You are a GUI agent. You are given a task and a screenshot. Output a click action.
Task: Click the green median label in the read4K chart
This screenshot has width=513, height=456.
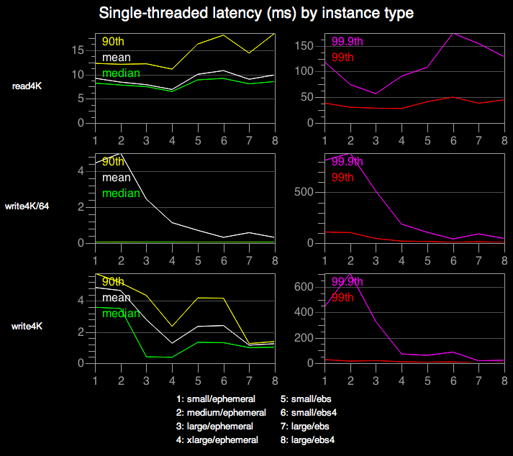[120, 73]
